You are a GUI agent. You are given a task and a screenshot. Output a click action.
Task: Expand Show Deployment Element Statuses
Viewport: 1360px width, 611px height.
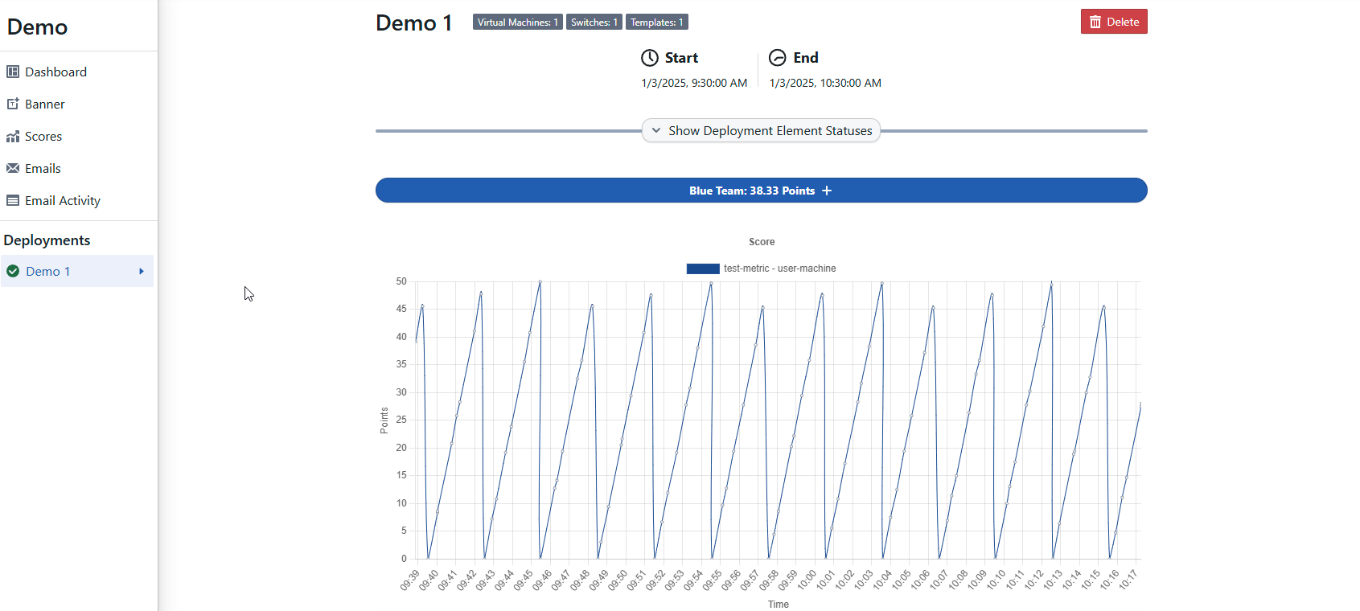tap(761, 130)
